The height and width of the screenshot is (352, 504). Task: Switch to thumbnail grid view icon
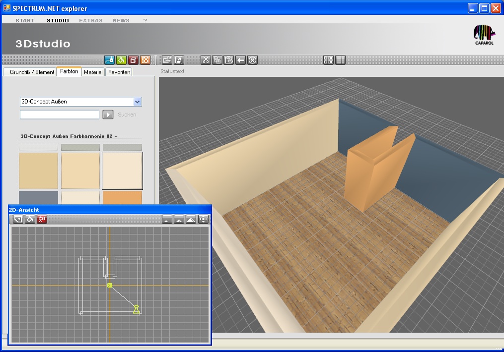coord(328,60)
